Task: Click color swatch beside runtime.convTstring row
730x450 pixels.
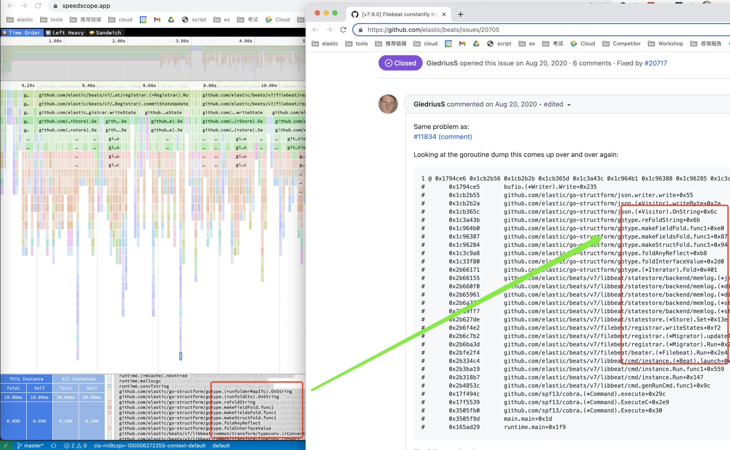Action: [x=109, y=386]
